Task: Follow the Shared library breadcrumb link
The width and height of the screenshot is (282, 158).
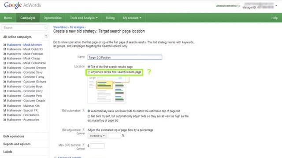Action: coord(60,27)
